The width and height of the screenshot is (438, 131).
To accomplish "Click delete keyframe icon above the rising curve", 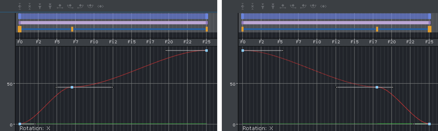I will pyautogui.click(x=30, y=6).
